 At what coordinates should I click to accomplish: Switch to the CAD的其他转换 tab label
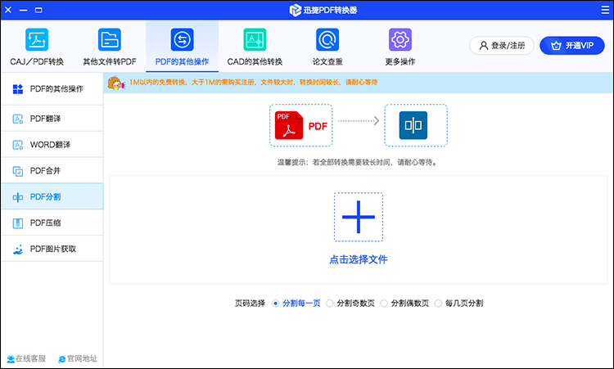[255, 62]
